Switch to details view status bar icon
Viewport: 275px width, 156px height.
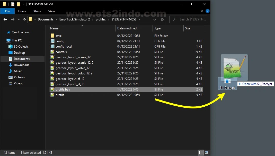coord(201,152)
